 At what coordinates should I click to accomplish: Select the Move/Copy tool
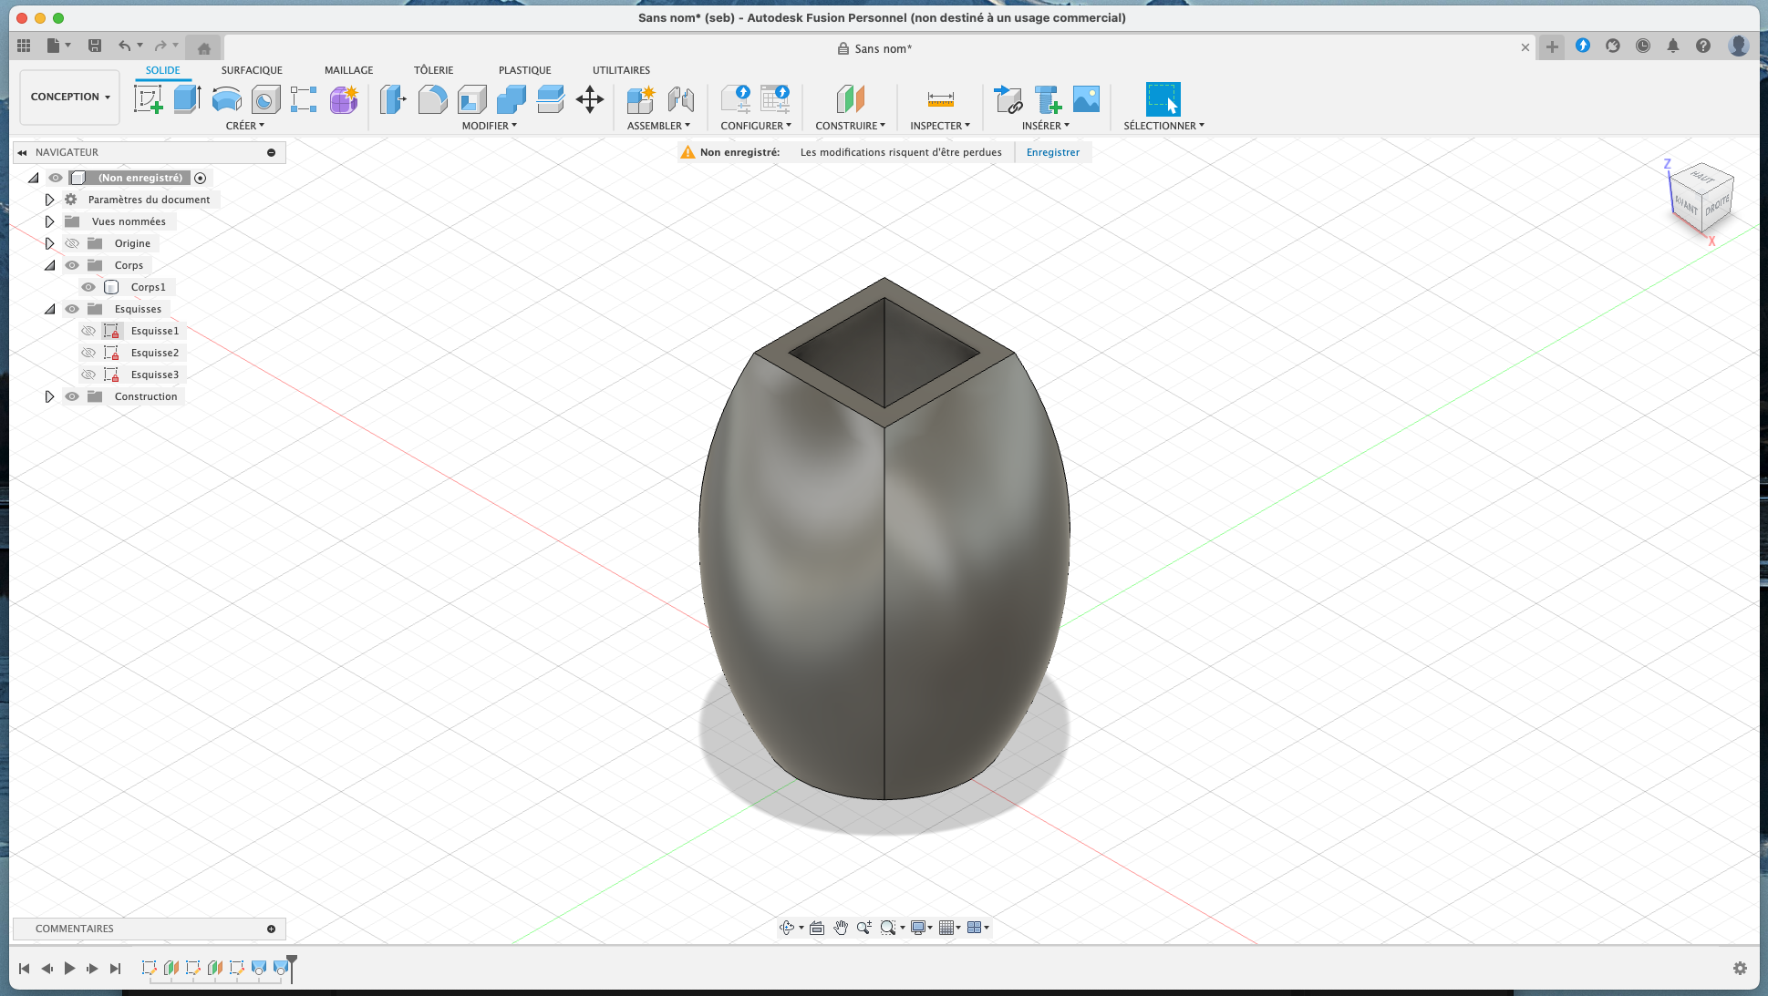pyautogui.click(x=590, y=98)
